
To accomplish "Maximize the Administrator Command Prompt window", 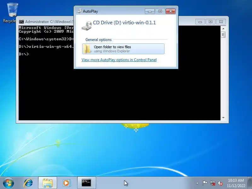I will click(210, 22).
